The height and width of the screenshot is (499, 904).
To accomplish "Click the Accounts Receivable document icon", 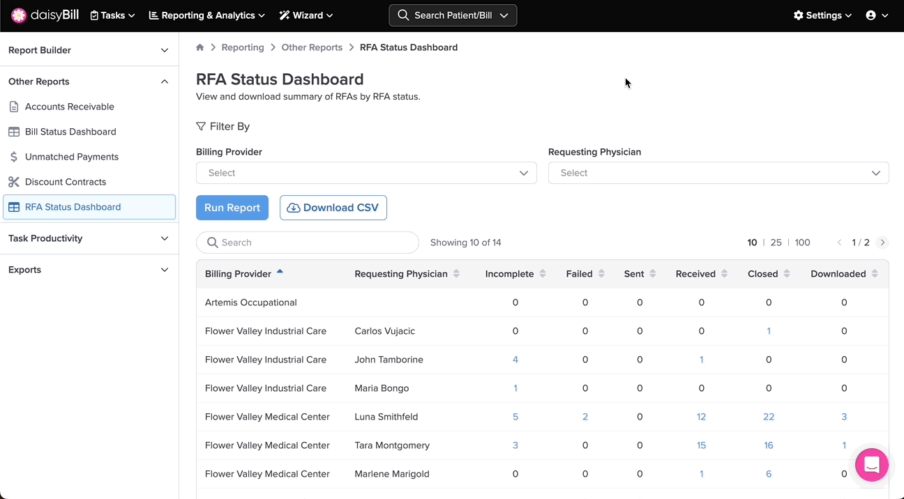I will 14,107.
